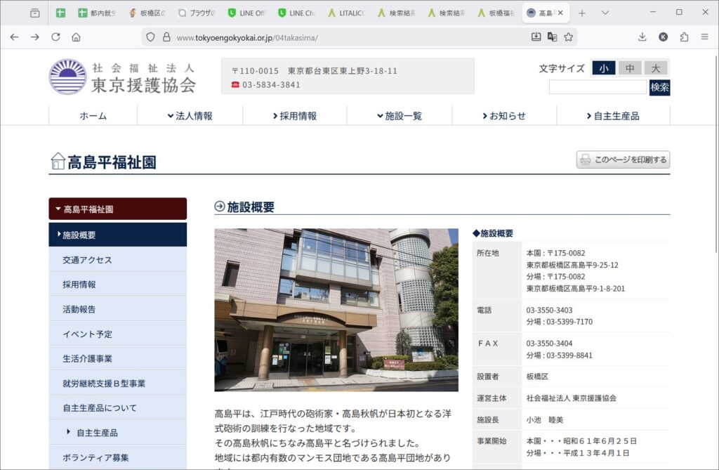Collapse the 高島平福祉園 sidebar header
Screen dimensions: 719x470
(x=117, y=209)
